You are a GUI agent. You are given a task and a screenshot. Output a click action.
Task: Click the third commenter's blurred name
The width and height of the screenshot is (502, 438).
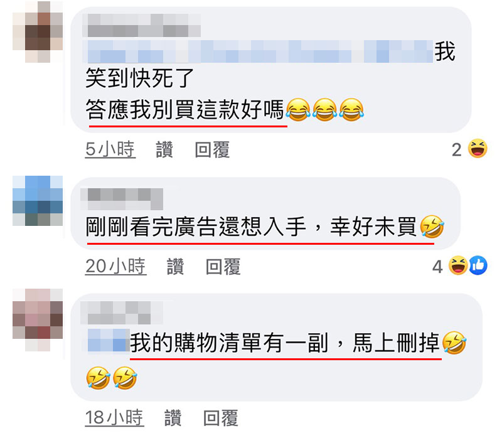[x=122, y=312]
